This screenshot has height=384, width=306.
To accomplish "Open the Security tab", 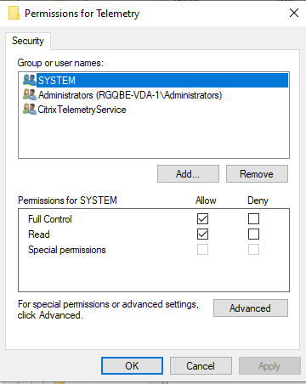I will [28, 41].
